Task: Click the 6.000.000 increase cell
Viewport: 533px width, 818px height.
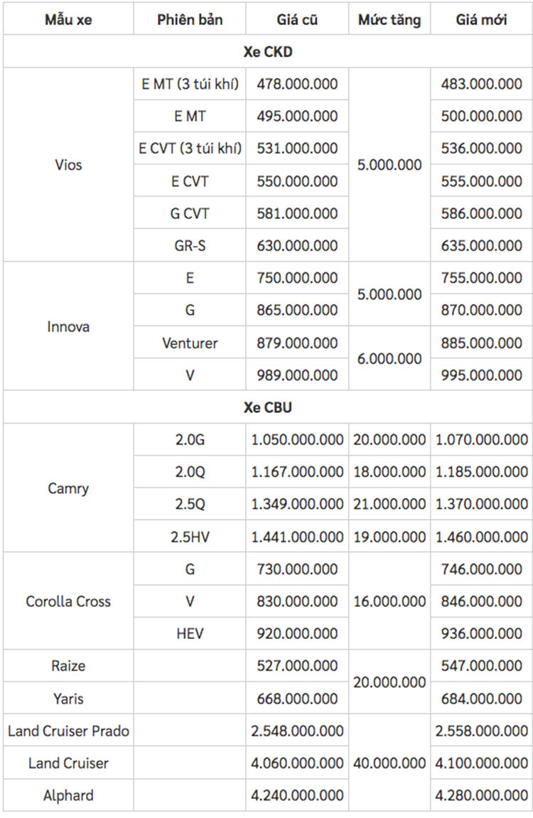Action: 389,359
